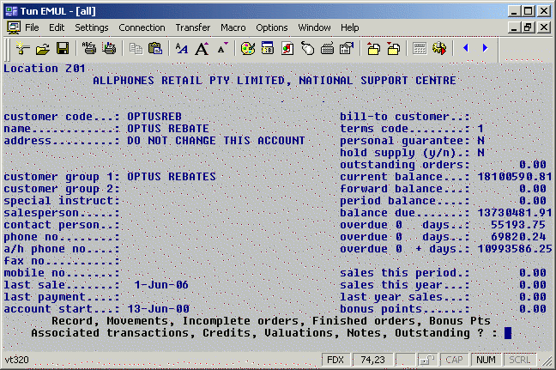Click the Paste clipboard icon
Viewport: 556px width, 370px height.
[155, 48]
